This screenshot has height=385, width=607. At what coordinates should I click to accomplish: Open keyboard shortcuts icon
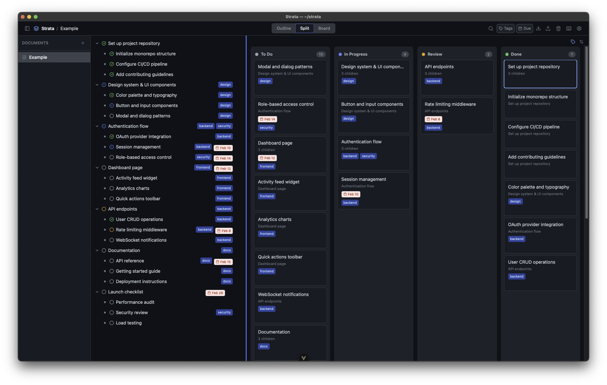pos(569,28)
